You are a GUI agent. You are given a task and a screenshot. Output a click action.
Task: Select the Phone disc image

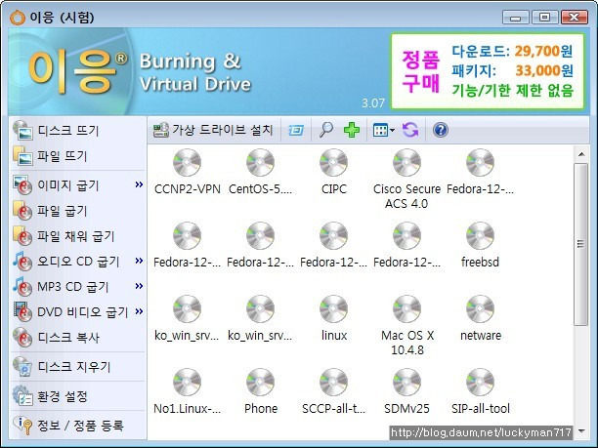[x=261, y=391]
